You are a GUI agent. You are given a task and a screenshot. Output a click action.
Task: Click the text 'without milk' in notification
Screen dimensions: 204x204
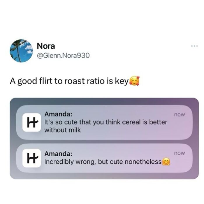pyautogui.click(x=63, y=130)
